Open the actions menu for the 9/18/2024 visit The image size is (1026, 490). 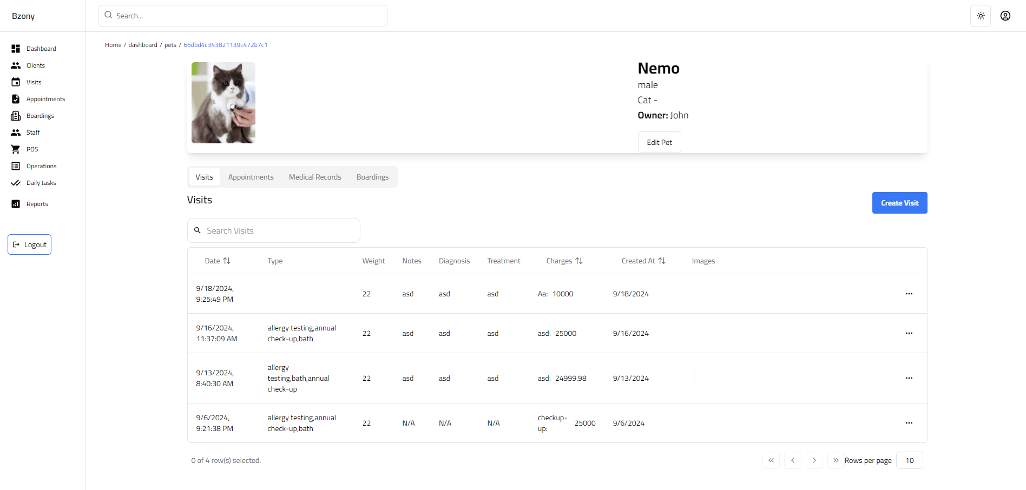pos(909,294)
